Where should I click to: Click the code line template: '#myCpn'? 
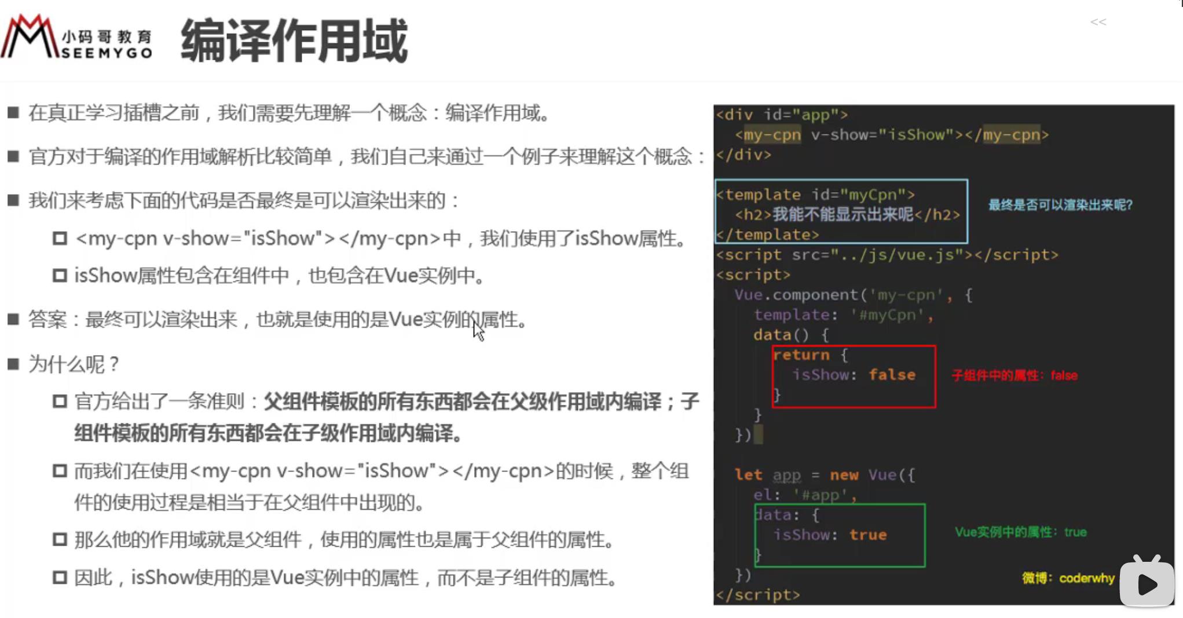point(843,315)
